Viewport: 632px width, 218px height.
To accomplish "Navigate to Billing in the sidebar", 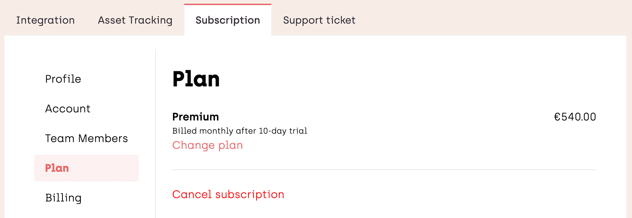I will click(x=64, y=198).
